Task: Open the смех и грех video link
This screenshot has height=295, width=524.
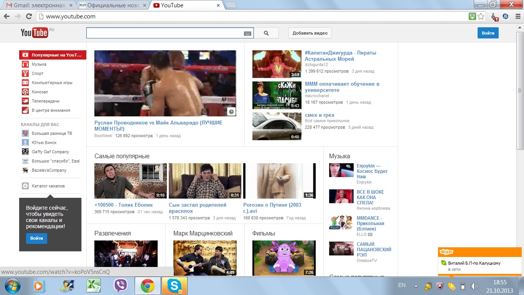Action: tap(320, 115)
